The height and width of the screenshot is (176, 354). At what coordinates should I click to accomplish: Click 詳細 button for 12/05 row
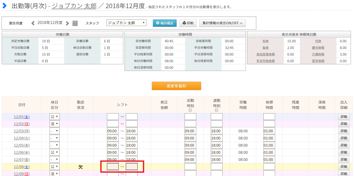(x=344, y=145)
